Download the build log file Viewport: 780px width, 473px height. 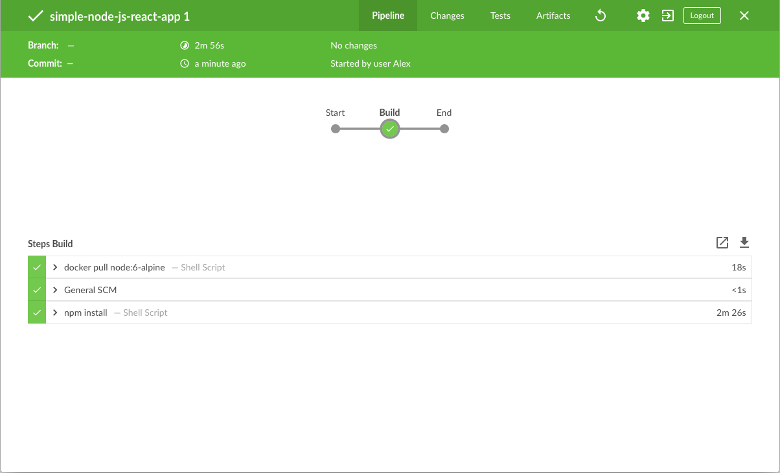point(744,243)
